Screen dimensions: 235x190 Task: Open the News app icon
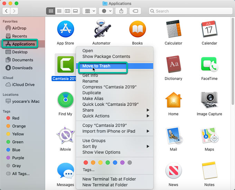coord(173,171)
